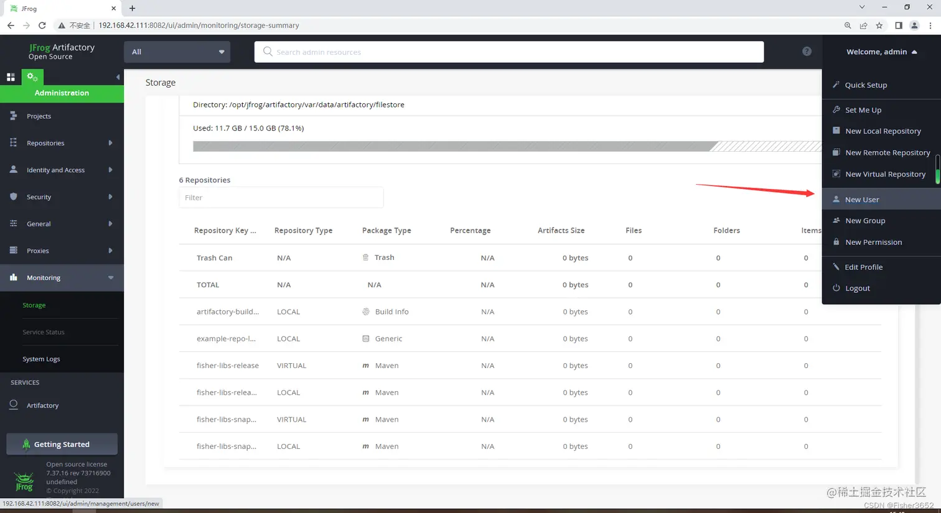Click the New Permission lock icon

836,242
